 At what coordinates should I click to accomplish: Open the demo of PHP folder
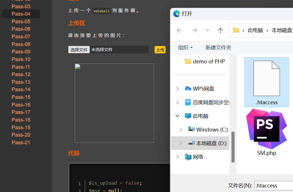point(205,61)
